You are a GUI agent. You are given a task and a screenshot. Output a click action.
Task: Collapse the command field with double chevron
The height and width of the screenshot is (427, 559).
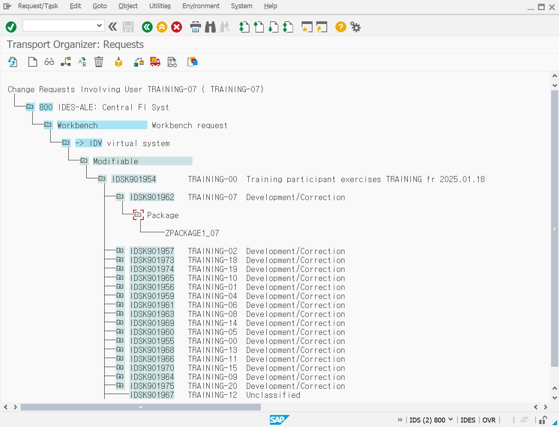pyautogui.click(x=113, y=27)
